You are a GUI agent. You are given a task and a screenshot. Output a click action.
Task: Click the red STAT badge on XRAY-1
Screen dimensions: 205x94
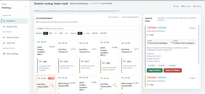[51, 78]
